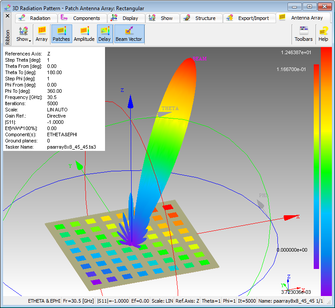Open the Display tab
335x308 pixels.
[125, 18]
